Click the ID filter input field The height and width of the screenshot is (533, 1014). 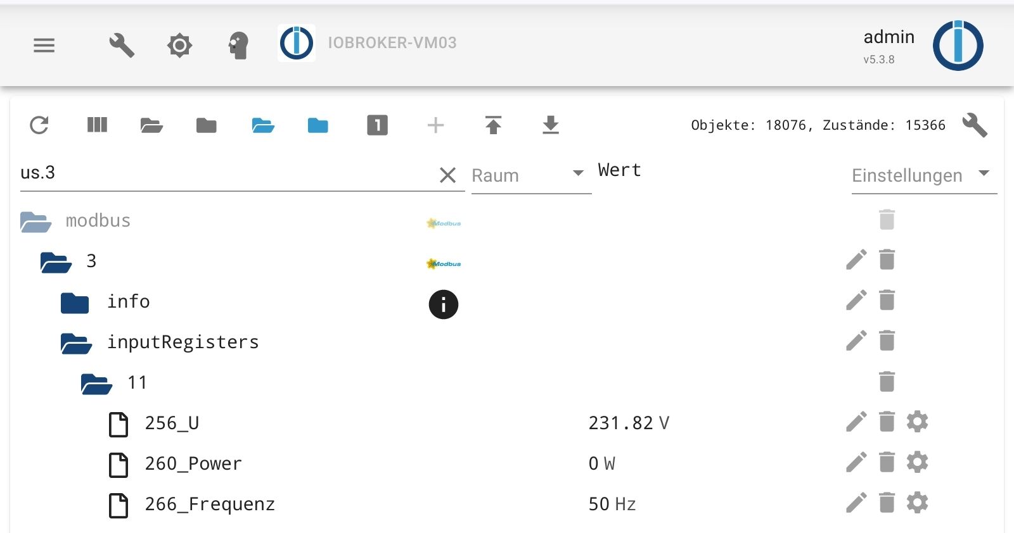(x=222, y=173)
